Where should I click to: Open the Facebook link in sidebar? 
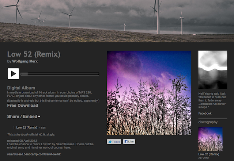coord(205,113)
